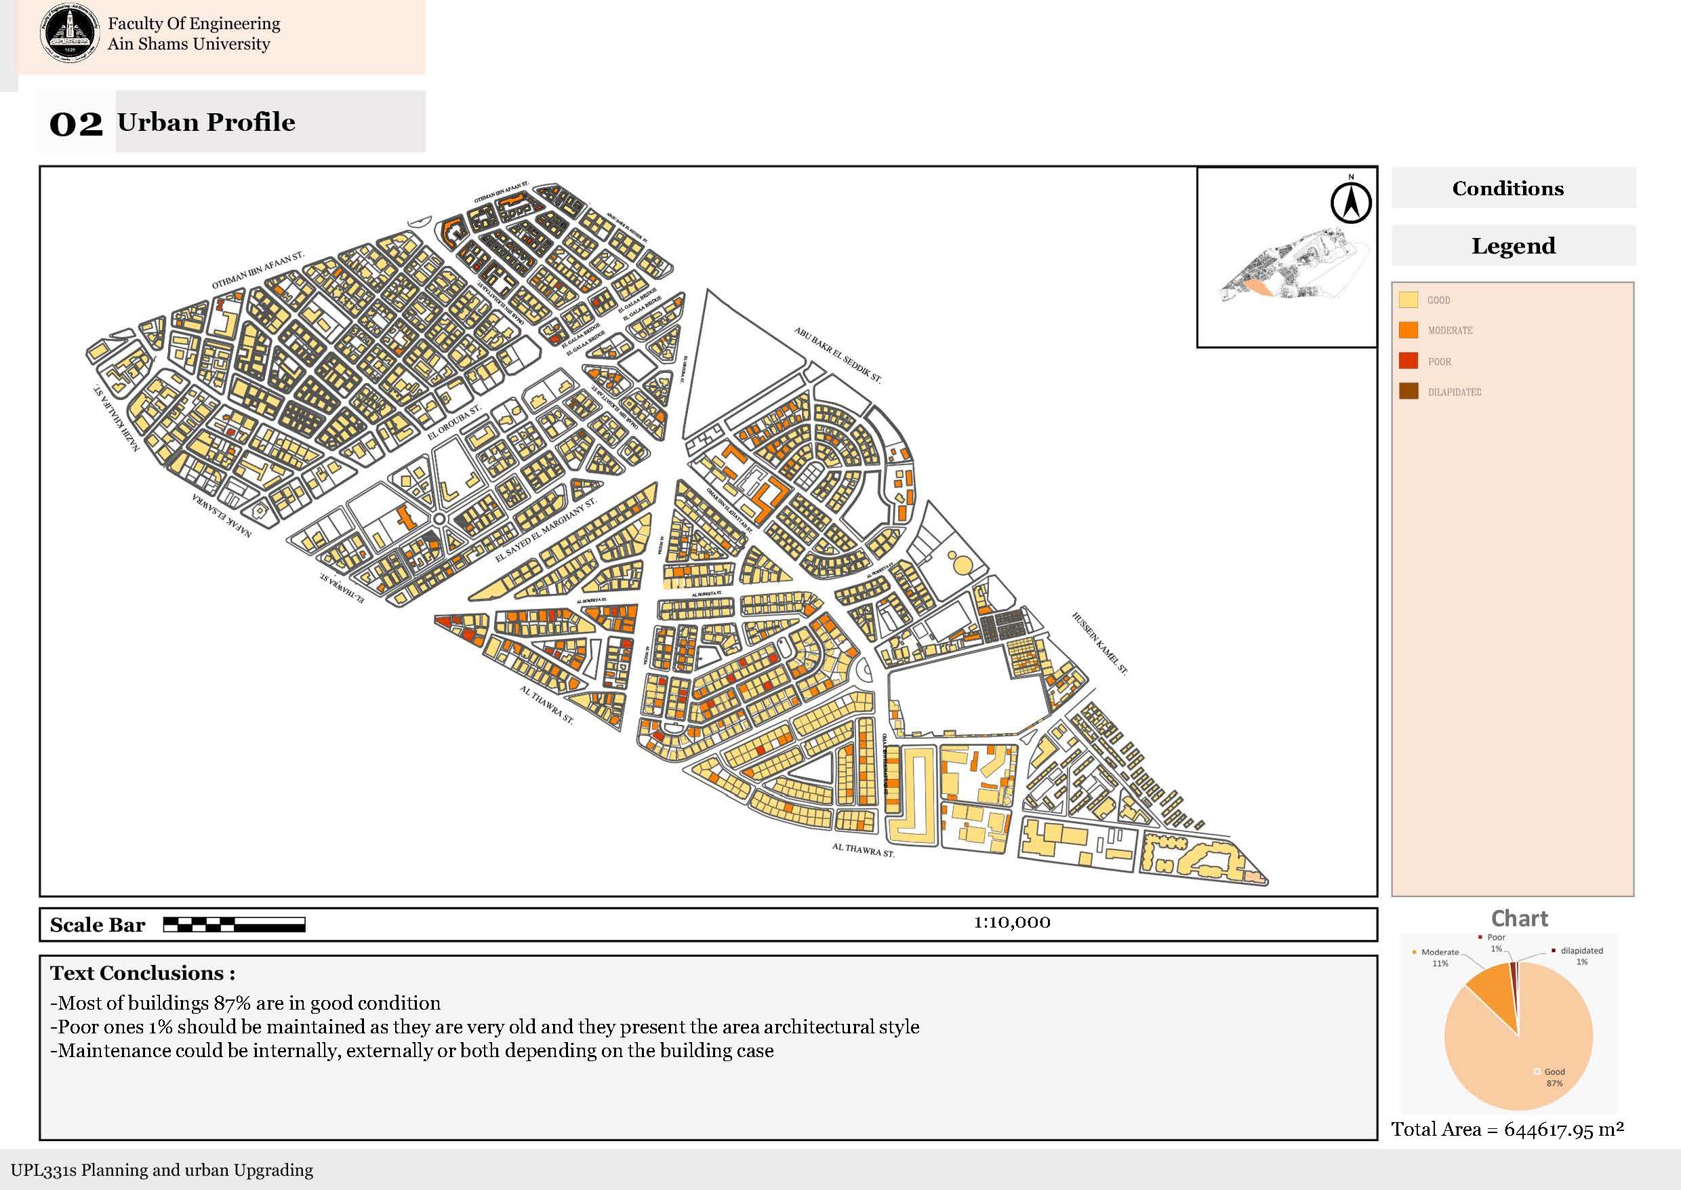Click the Dilapidated brown legend swatch
This screenshot has width=1681, height=1190.
point(1408,391)
